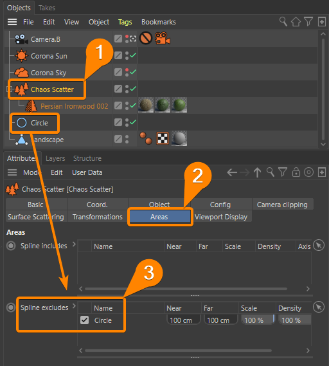Click the orange spheres tag on Landscape
This screenshot has height=366, width=329.
[x=146, y=138]
